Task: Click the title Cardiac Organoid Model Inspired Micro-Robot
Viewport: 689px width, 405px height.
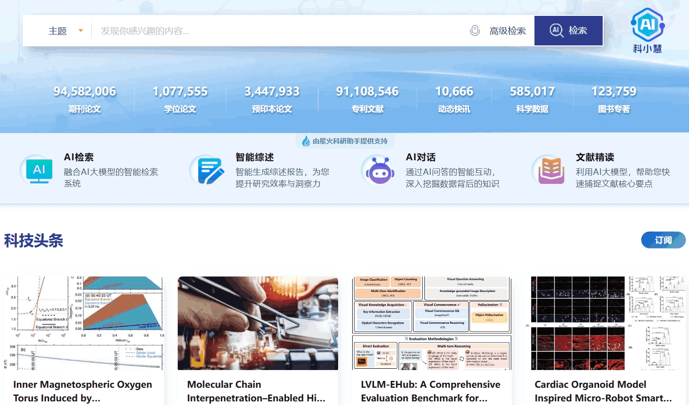Action: point(603,391)
